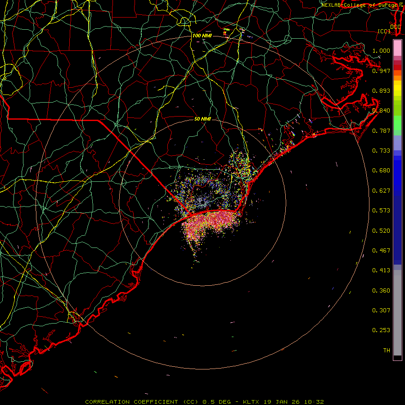
Task: Click the 0.787 scale label
Action: tap(381, 130)
